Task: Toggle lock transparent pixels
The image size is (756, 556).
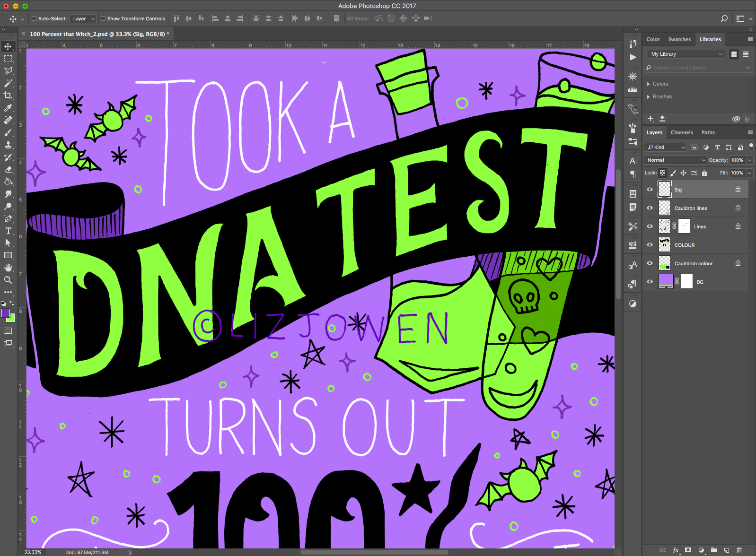Action: [x=663, y=173]
